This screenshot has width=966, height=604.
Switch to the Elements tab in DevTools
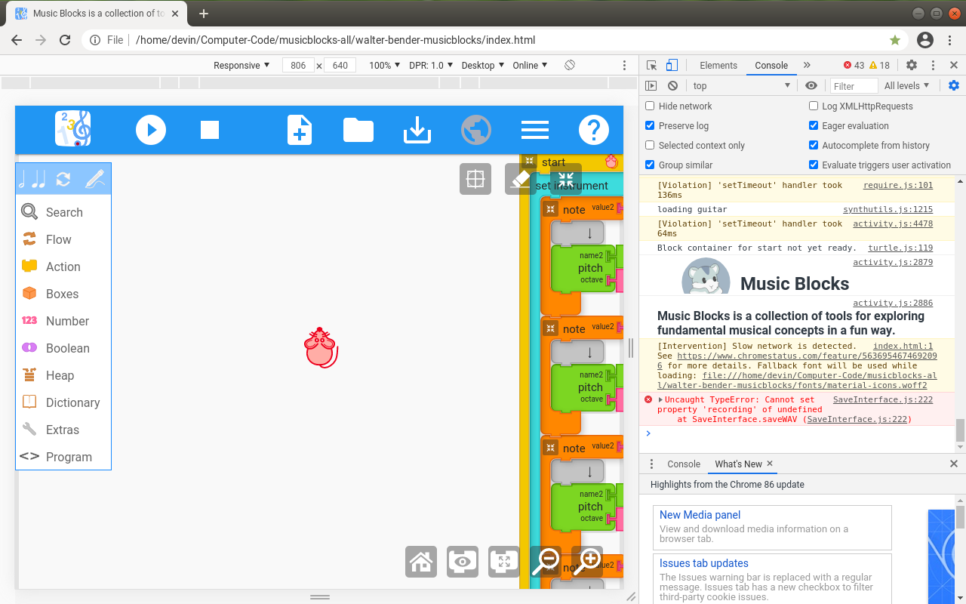click(718, 65)
